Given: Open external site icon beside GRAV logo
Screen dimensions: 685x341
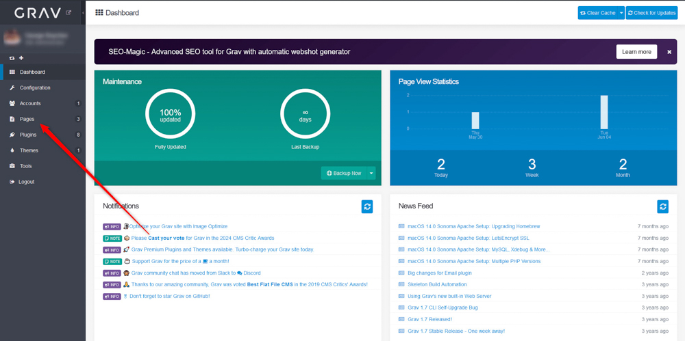Looking at the screenshot, I should pyautogui.click(x=68, y=13).
